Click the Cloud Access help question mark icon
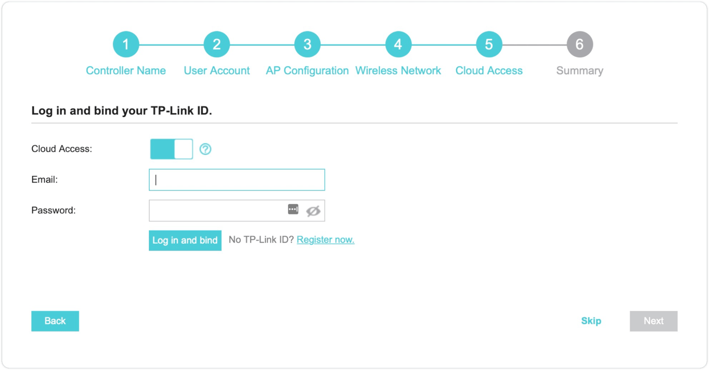The width and height of the screenshot is (709, 370). point(205,149)
